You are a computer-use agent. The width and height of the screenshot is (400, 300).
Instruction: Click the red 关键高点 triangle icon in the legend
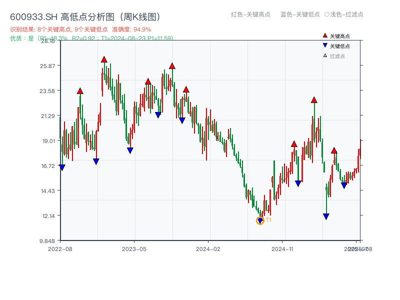[324, 35]
